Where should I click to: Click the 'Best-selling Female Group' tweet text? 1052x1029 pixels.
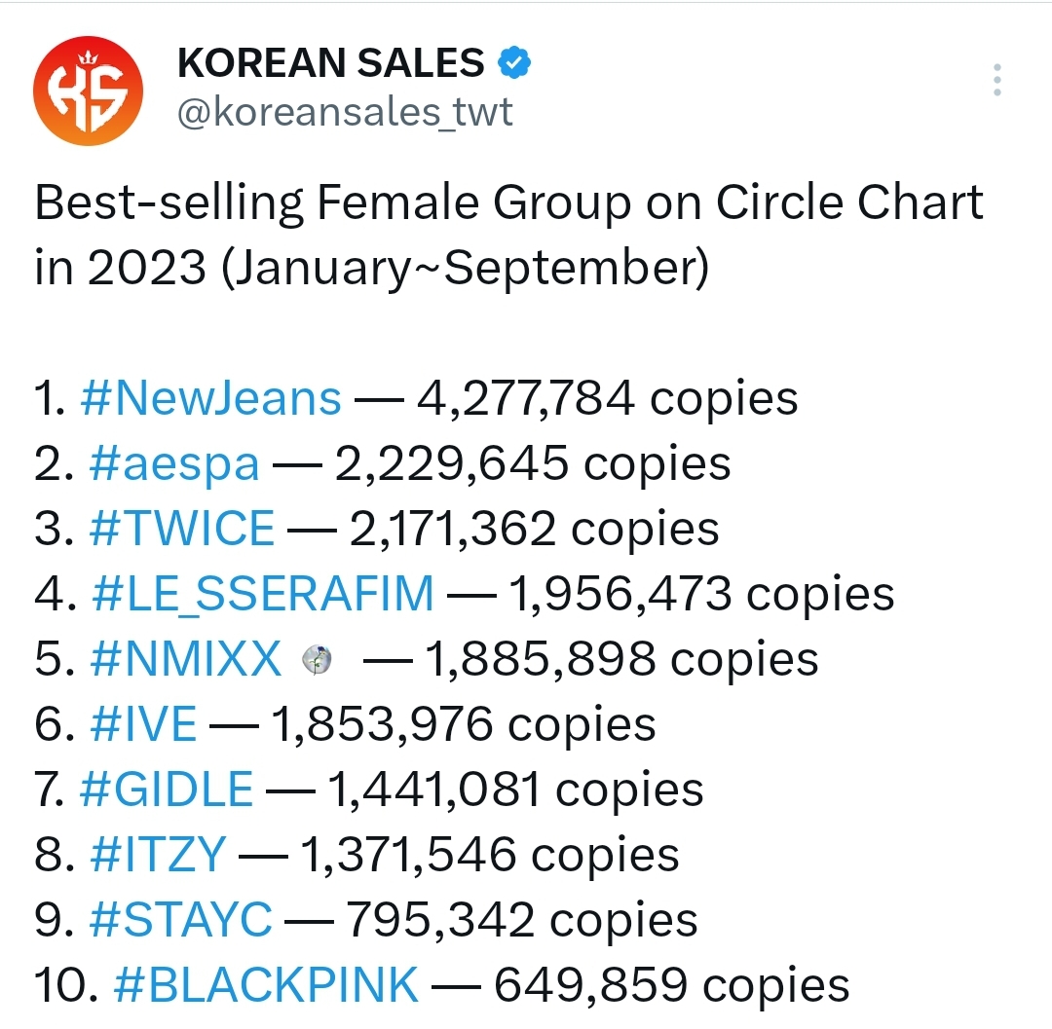click(508, 203)
